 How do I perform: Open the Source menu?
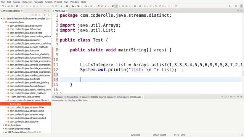(x=17, y=2)
